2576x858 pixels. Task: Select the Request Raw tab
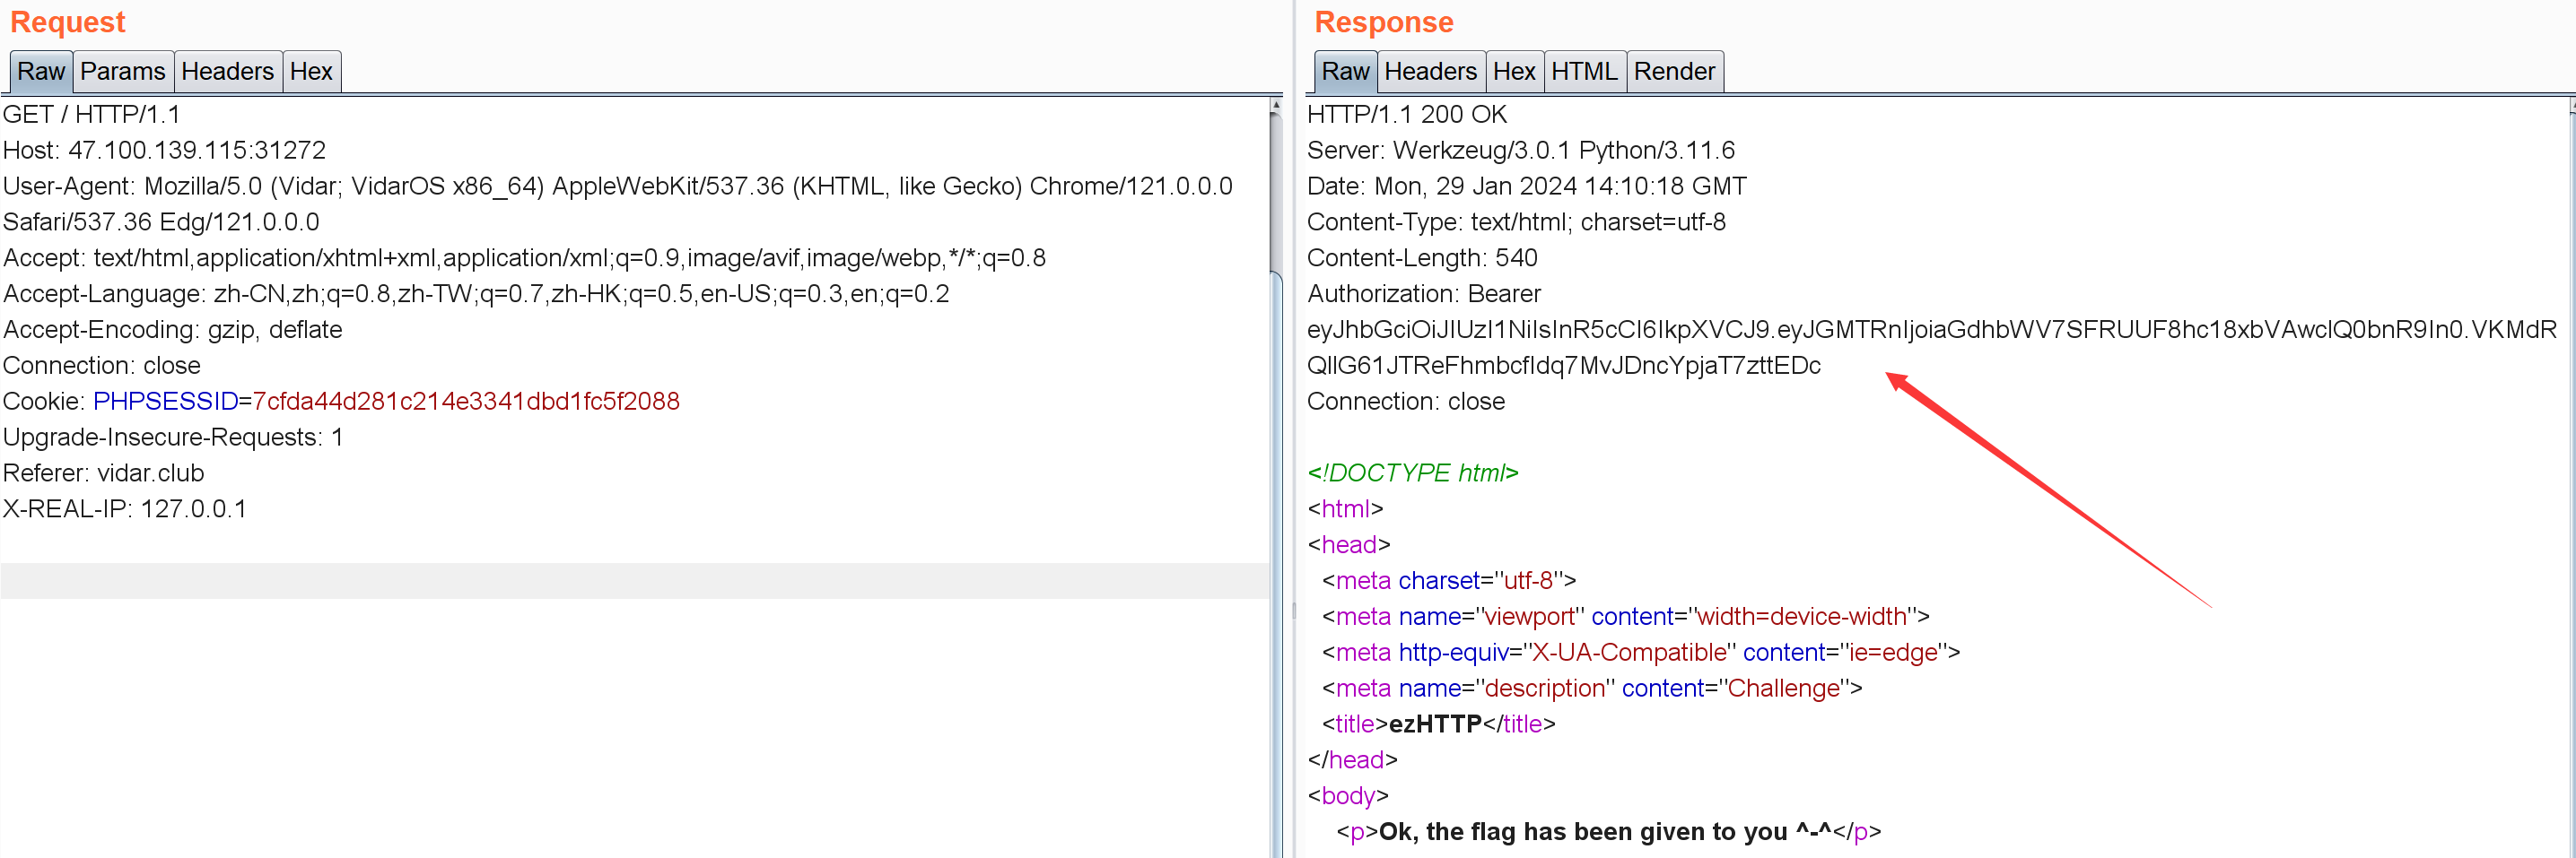(41, 72)
